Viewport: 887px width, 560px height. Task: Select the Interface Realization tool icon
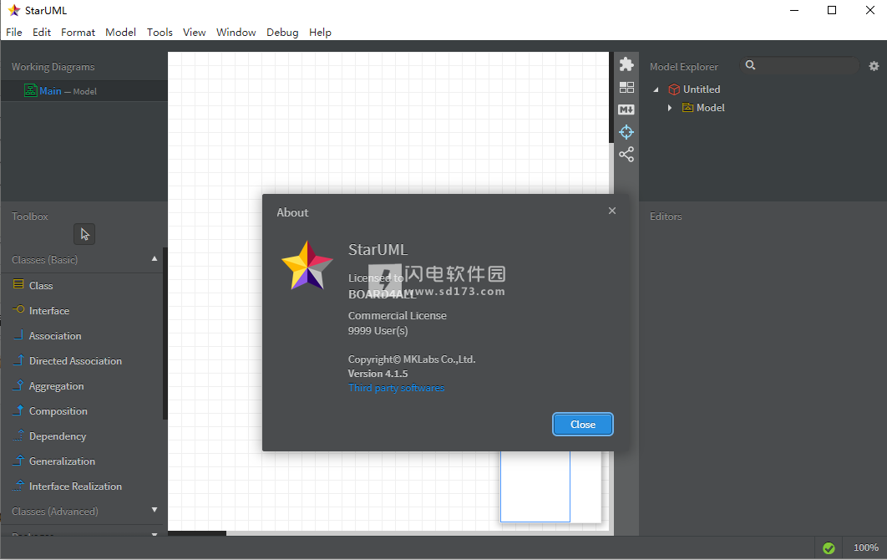click(18, 486)
